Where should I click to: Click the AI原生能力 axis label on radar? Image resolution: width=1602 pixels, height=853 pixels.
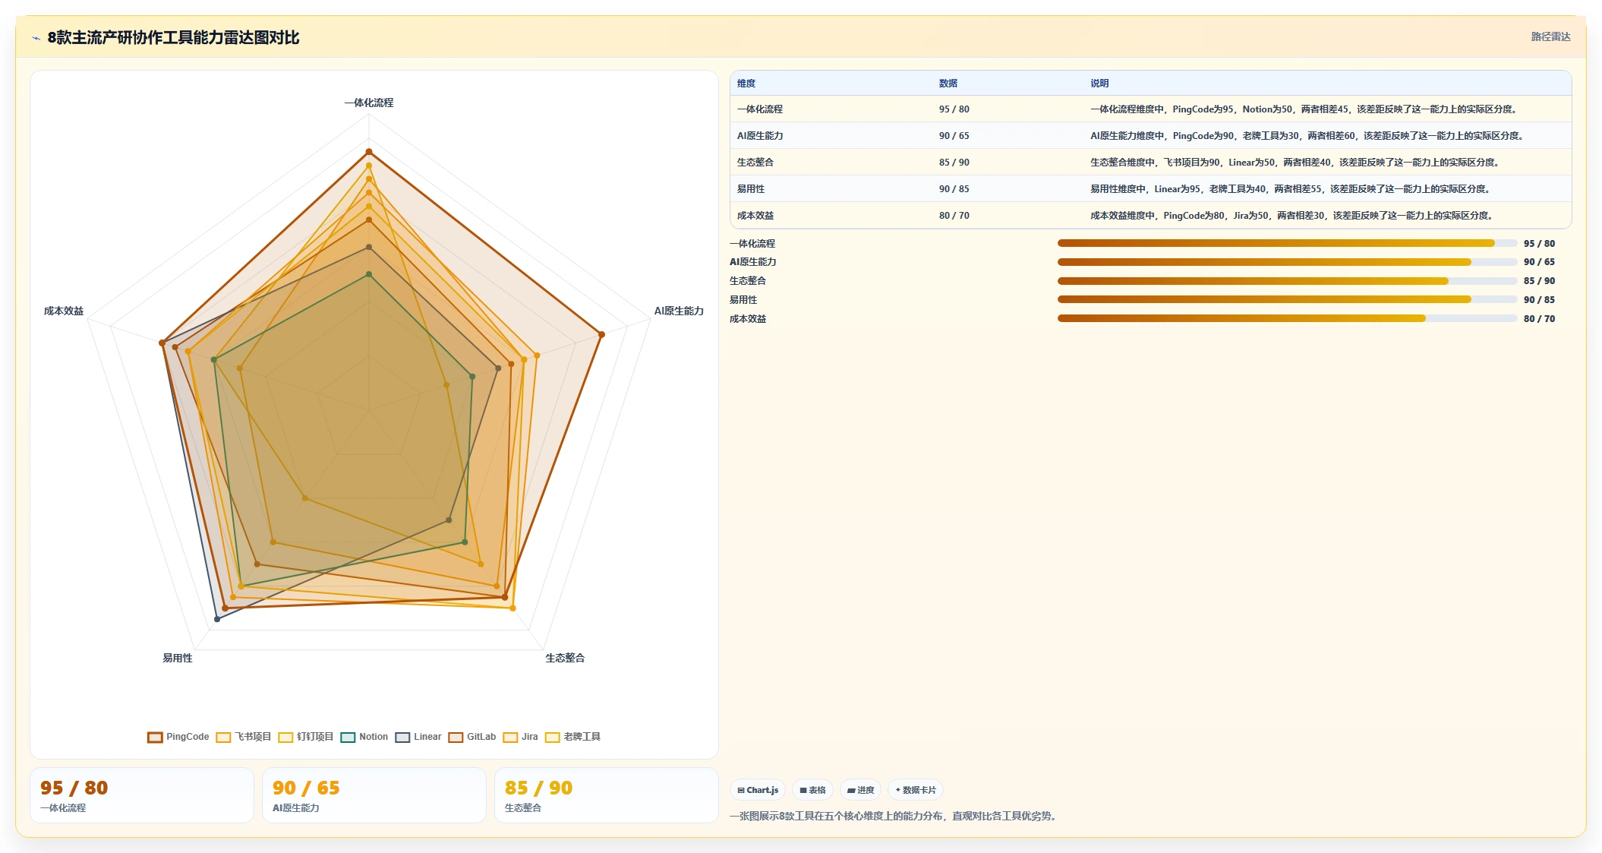[679, 311]
